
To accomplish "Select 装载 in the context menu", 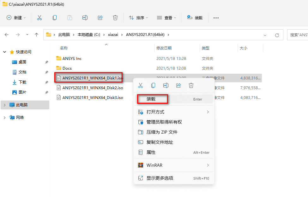I will (152, 99).
